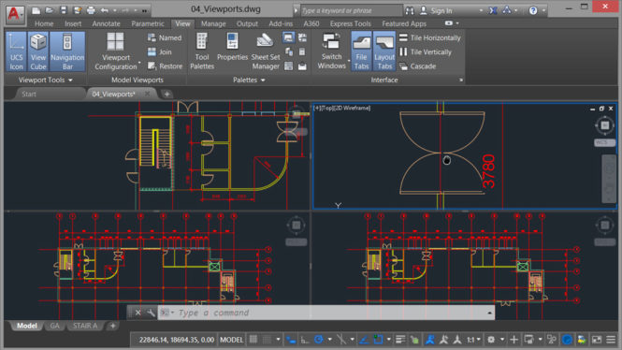622x350 pixels.
Task: Toggle the Navigation Bar button
Action: (x=67, y=51)
